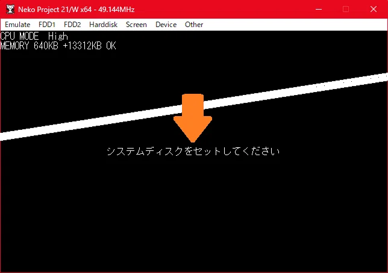Click the Neko Project cat icon in title bar
Viewport: 388px width, 273px height.
pyautogui.click(x=10, y=9)
